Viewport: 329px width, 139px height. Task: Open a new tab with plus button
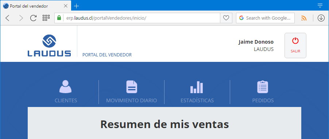click(x=77, y=6)
